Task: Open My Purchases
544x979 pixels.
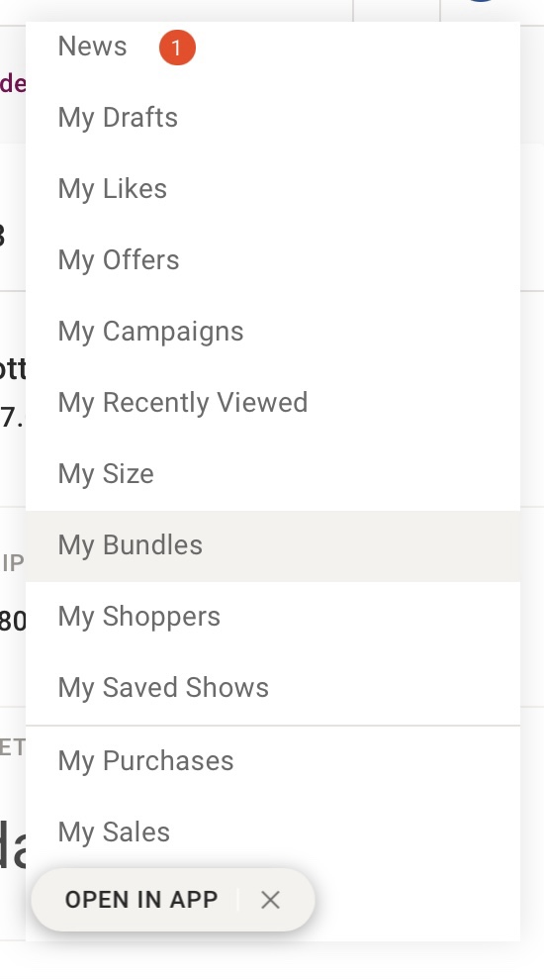Action: 273,762
